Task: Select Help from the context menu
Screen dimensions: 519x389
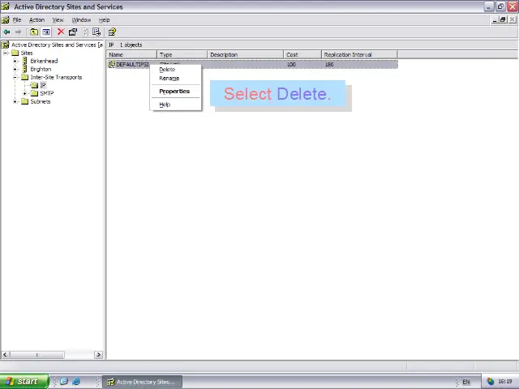Action: tap(175, 105)
